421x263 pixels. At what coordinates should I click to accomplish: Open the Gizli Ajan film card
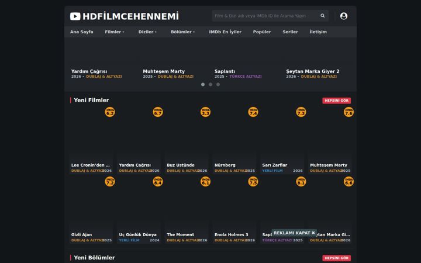[91, 210]
